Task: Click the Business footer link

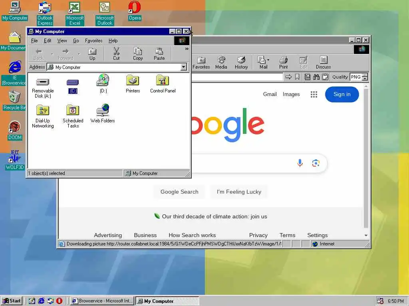Action: [145, 235]
